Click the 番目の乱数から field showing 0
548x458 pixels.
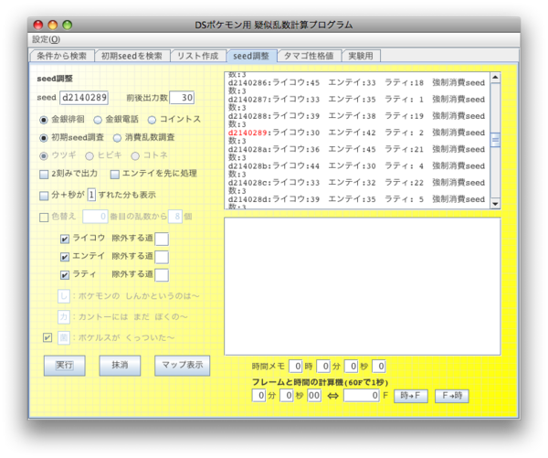[95, 217]
